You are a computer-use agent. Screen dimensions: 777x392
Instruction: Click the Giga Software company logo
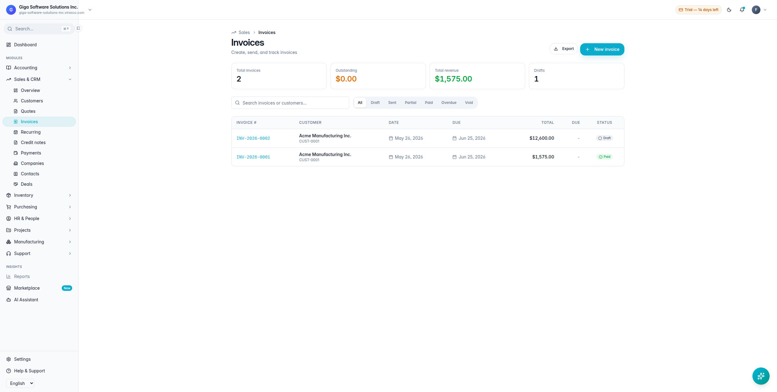pyautogui.click(x=11, y=10)
